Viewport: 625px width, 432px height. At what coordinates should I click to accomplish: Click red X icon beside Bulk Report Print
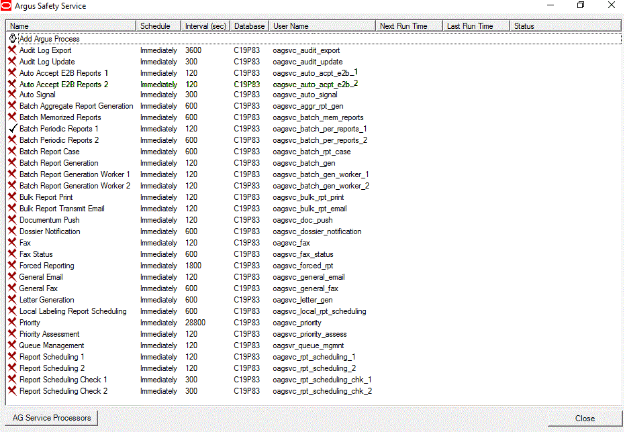pos(12,197)
